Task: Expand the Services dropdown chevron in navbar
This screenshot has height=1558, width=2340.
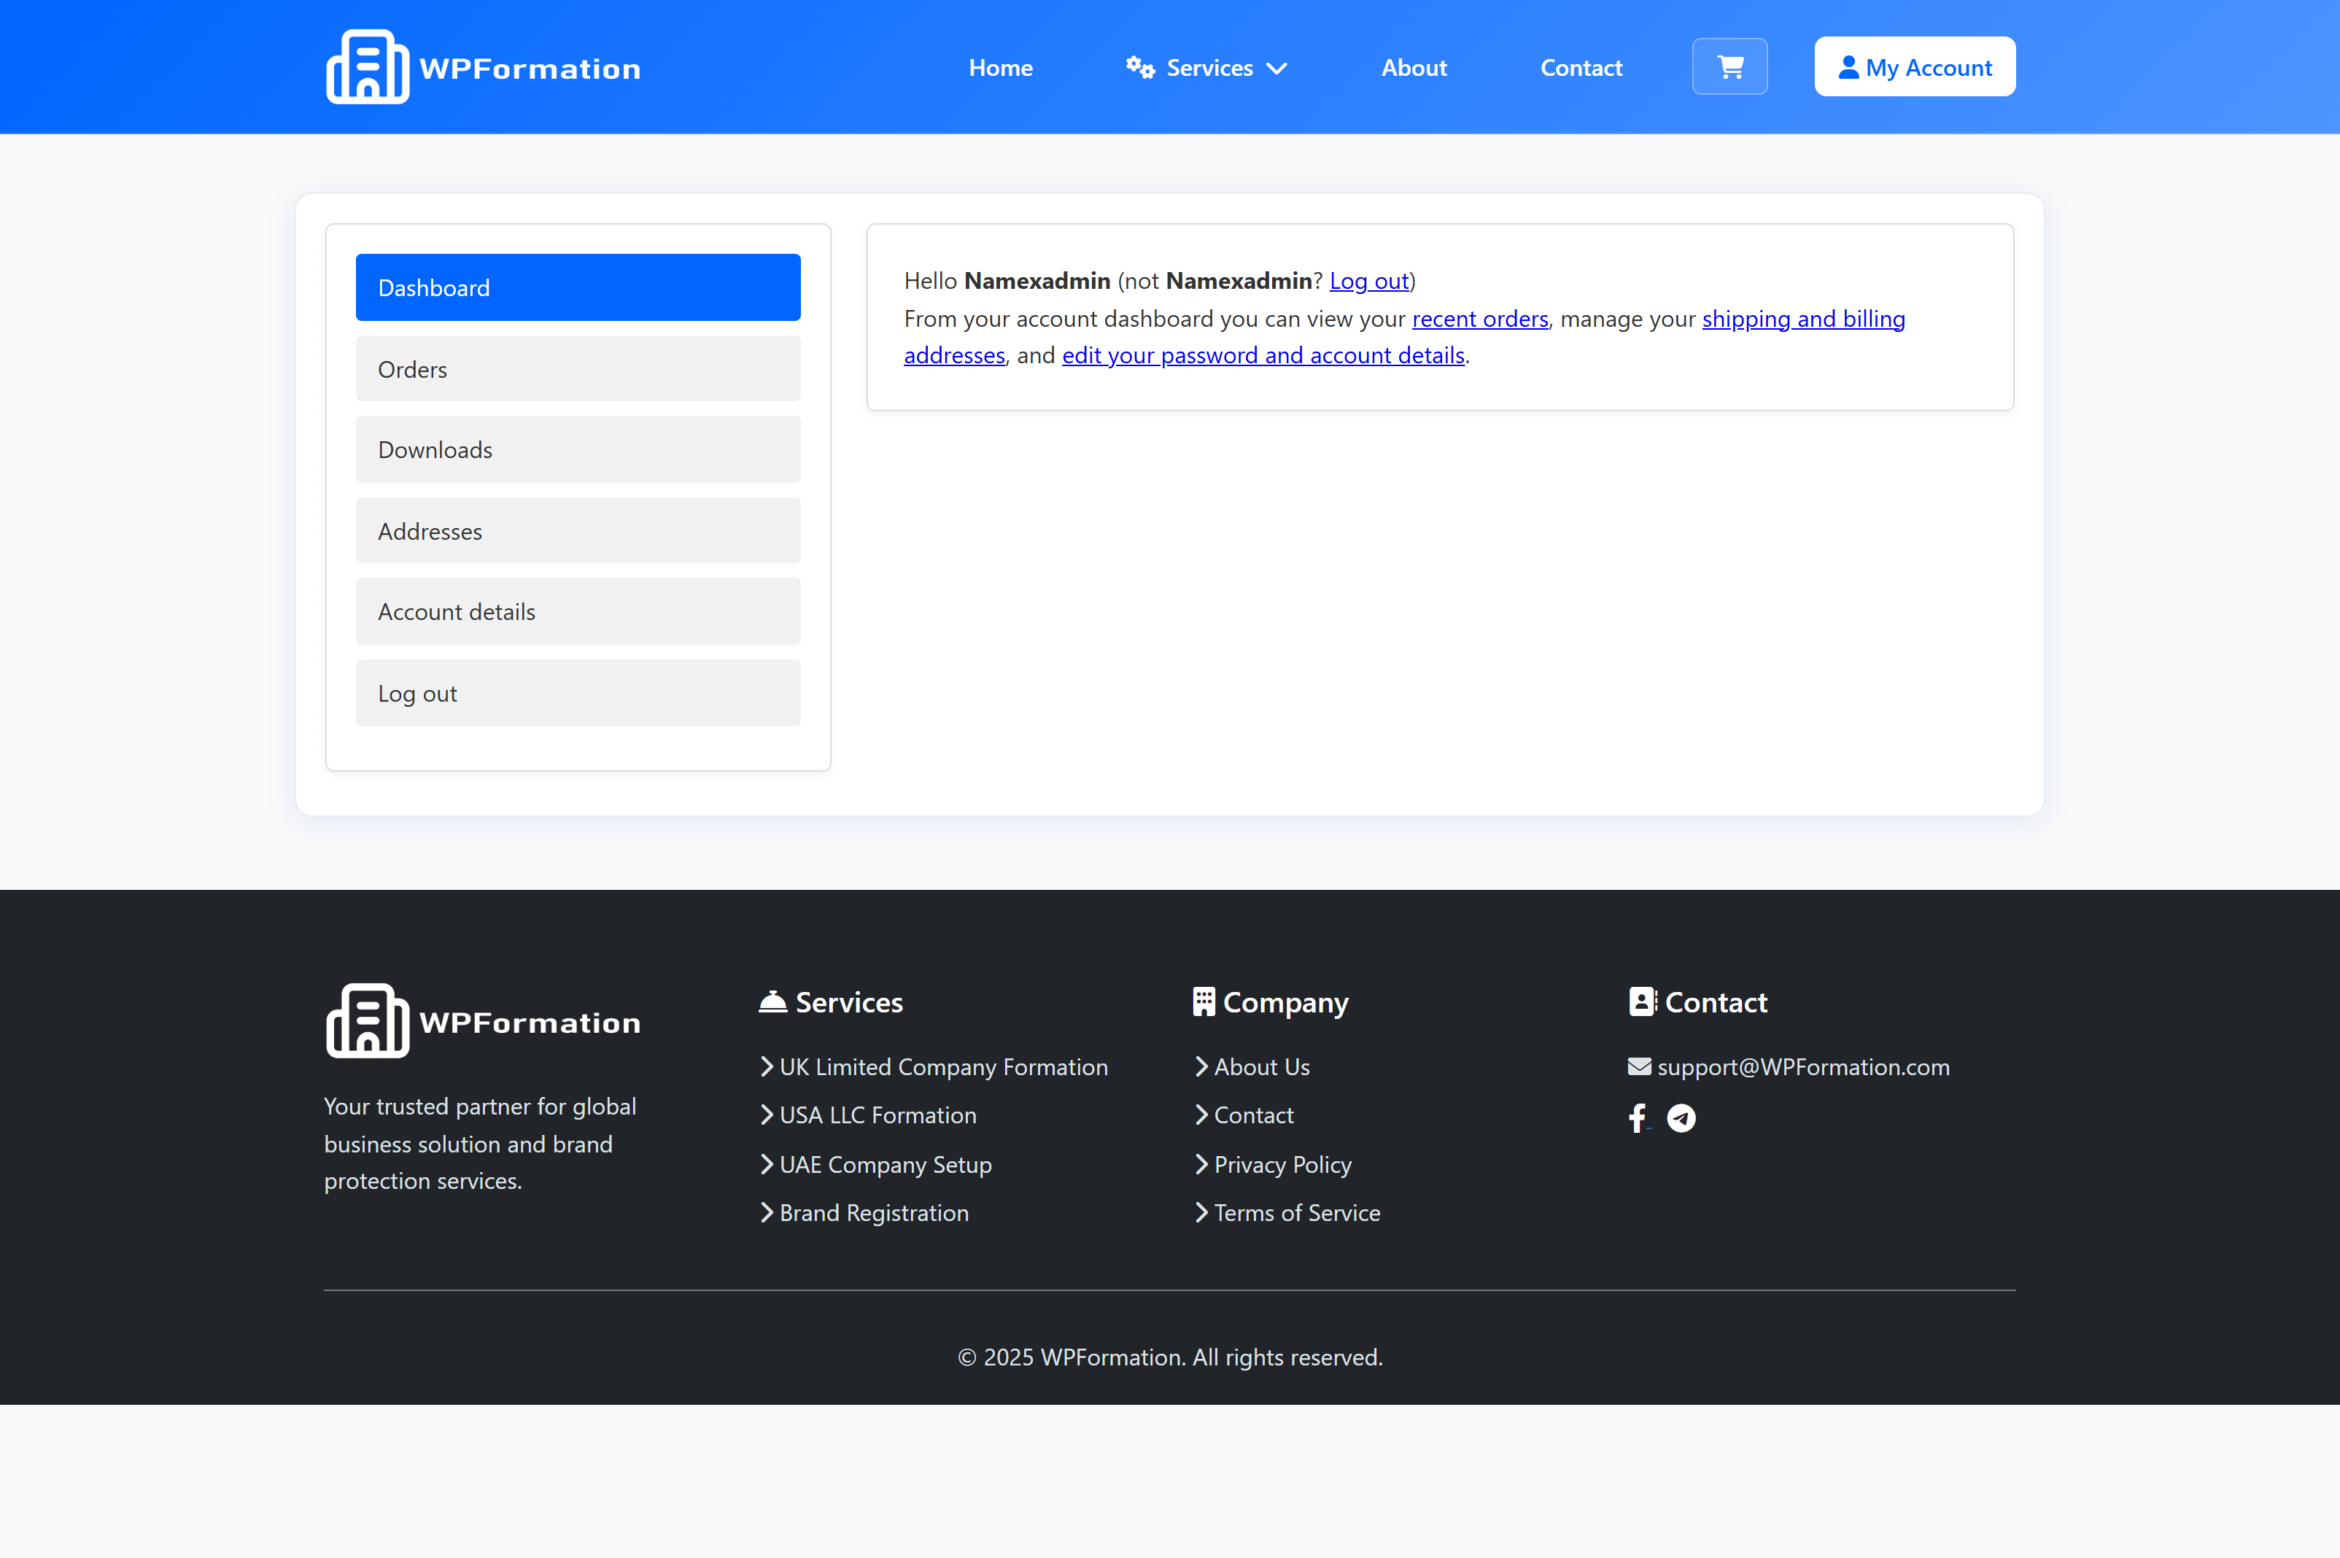Action: point(1276,69)
